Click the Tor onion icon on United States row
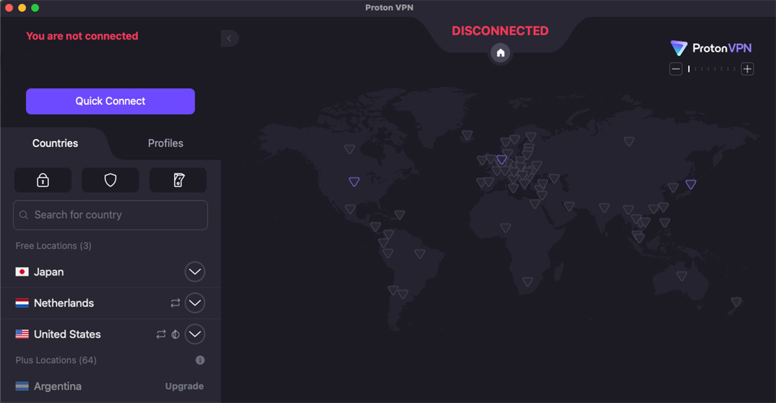This screenshot has height=403, width=776. 175,334
